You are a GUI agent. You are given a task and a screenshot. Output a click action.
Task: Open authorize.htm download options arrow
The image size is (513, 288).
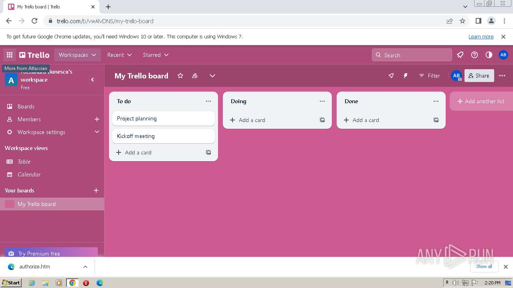(85, 267)
